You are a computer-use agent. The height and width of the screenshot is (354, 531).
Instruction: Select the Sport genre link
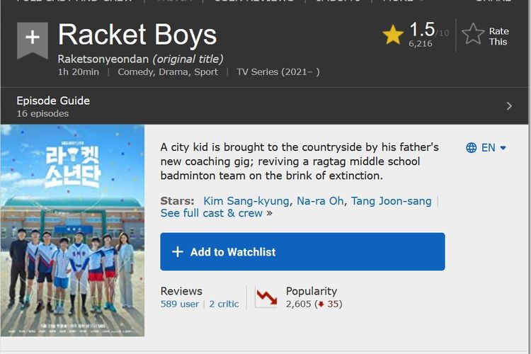tap(206, 72)
